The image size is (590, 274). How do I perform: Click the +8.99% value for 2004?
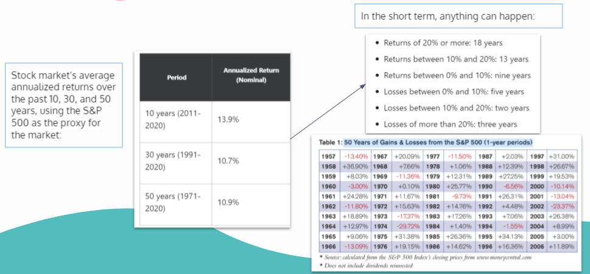[x=561, y=227]
